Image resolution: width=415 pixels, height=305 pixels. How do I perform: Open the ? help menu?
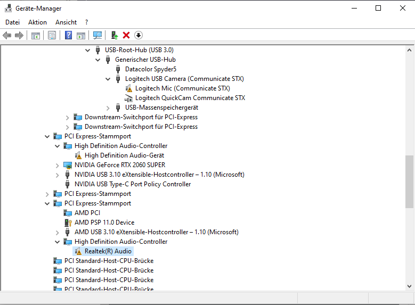(86, 22)
